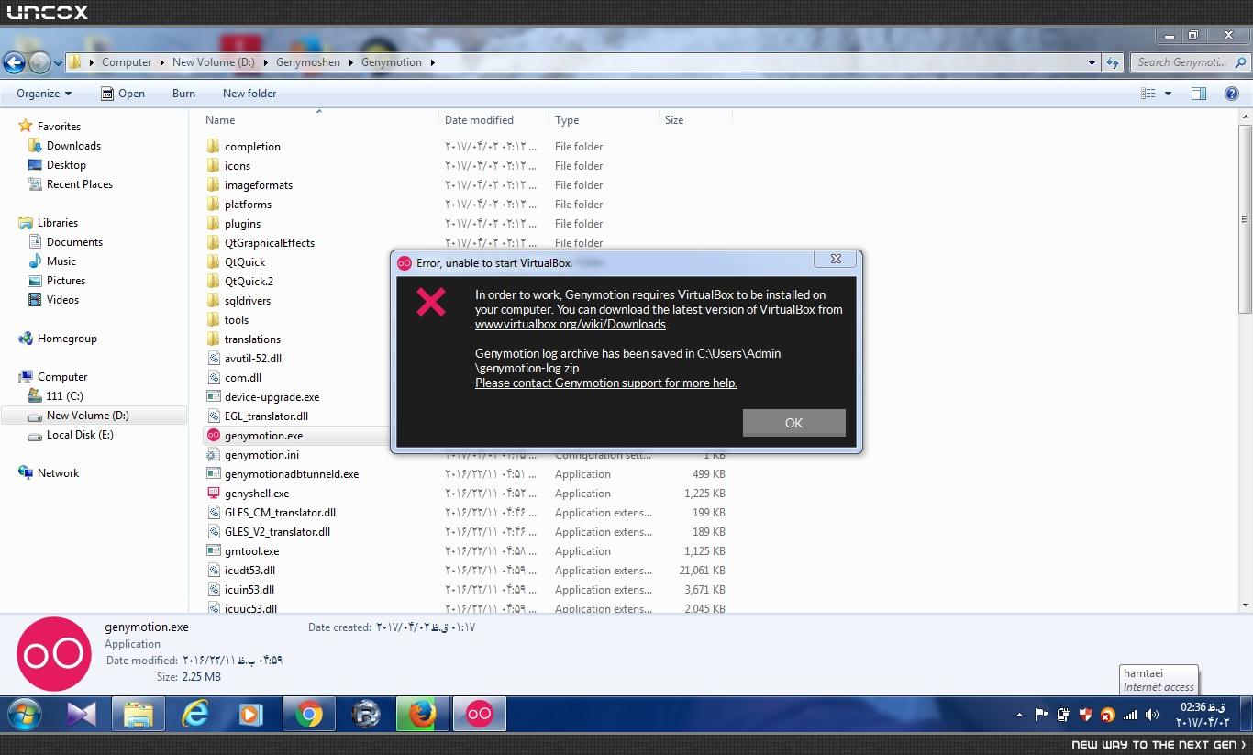The width and height of the screenshot is (1253, 755).
Task: Click the contact Genymotion support link
Action: tap(606, 383)
